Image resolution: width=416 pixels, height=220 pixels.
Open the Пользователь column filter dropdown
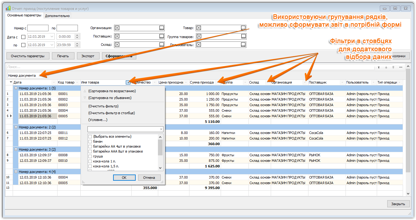pyautogui.click(x=373, y=83)
